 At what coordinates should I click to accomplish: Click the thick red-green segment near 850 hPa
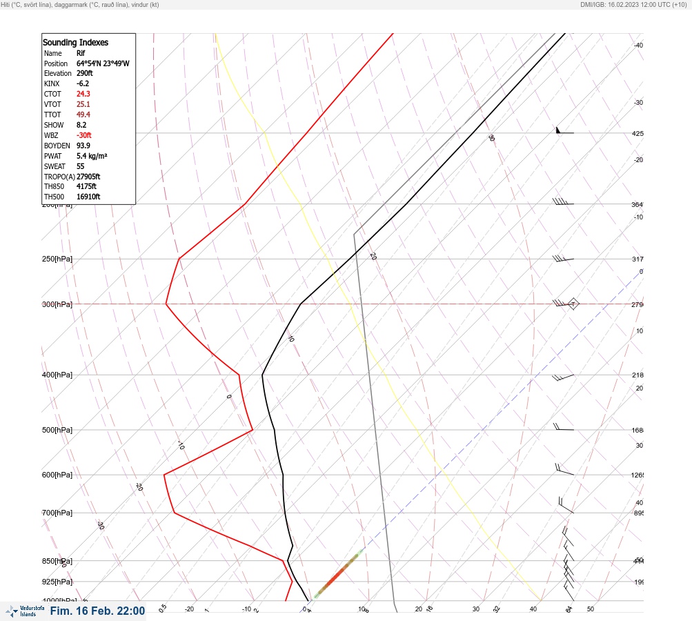point(339,574)
